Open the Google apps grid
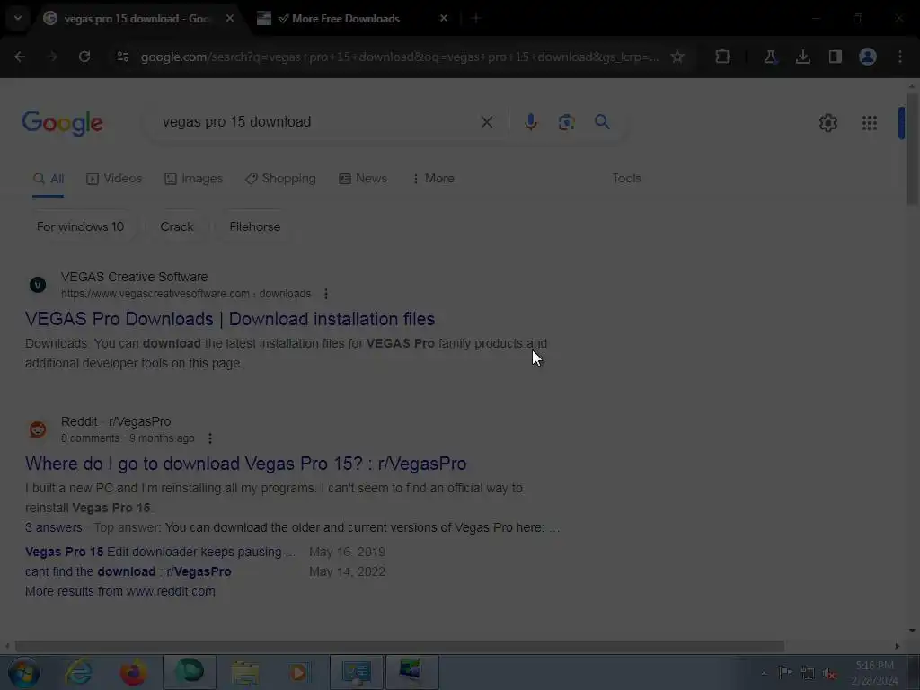 click(870, 122)
